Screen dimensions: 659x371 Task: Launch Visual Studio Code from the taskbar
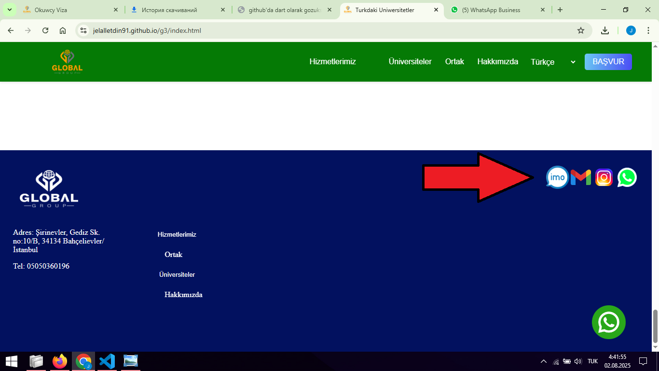107,361
